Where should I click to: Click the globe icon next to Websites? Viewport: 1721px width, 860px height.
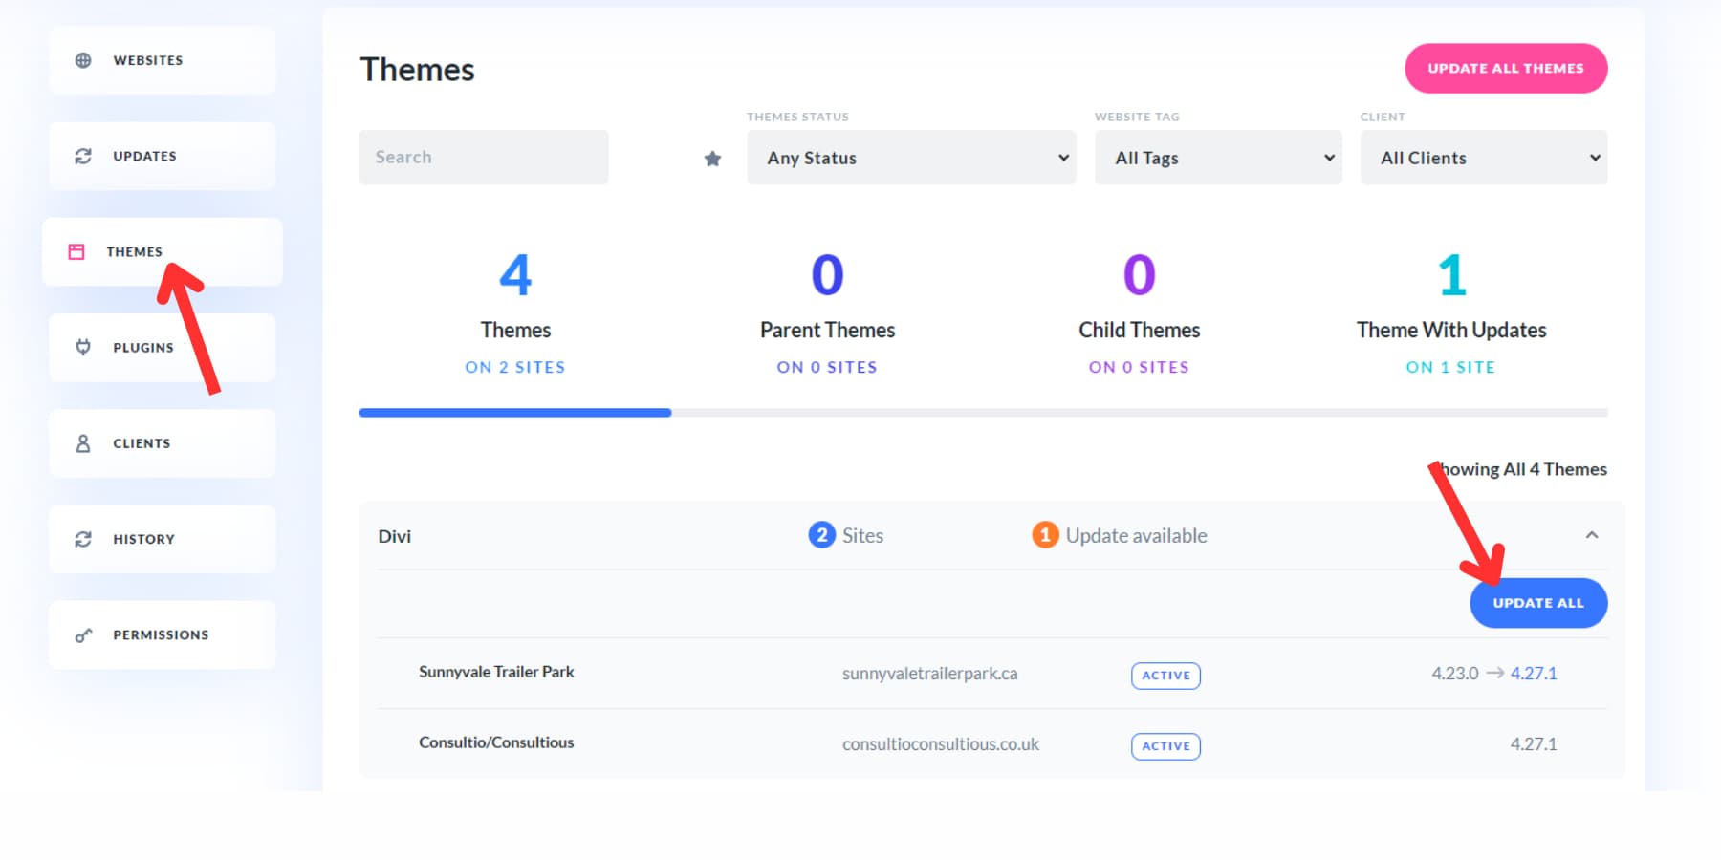point(83,60)
